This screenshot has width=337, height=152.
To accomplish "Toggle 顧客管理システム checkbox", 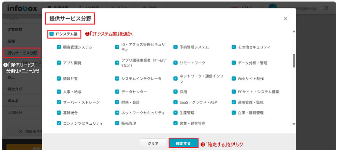I will 59,47.
